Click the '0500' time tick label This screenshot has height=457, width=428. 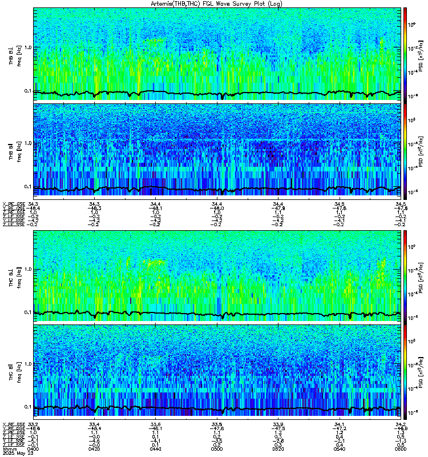coord(217,449)
